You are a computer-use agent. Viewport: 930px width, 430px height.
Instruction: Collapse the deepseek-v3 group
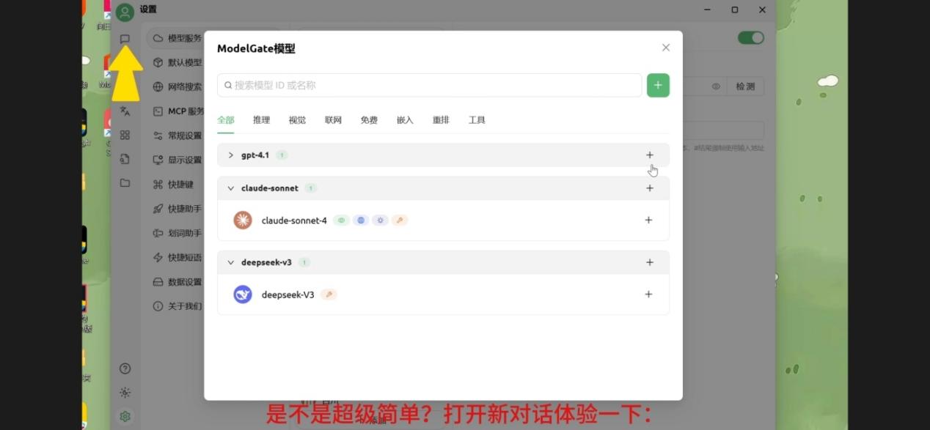click(x=230, y=262)
